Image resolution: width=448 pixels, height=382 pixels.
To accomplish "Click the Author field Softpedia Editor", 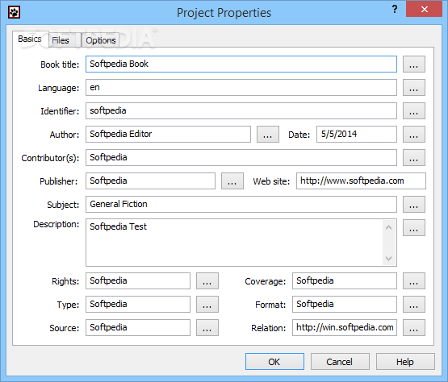I will click(168, 134).
